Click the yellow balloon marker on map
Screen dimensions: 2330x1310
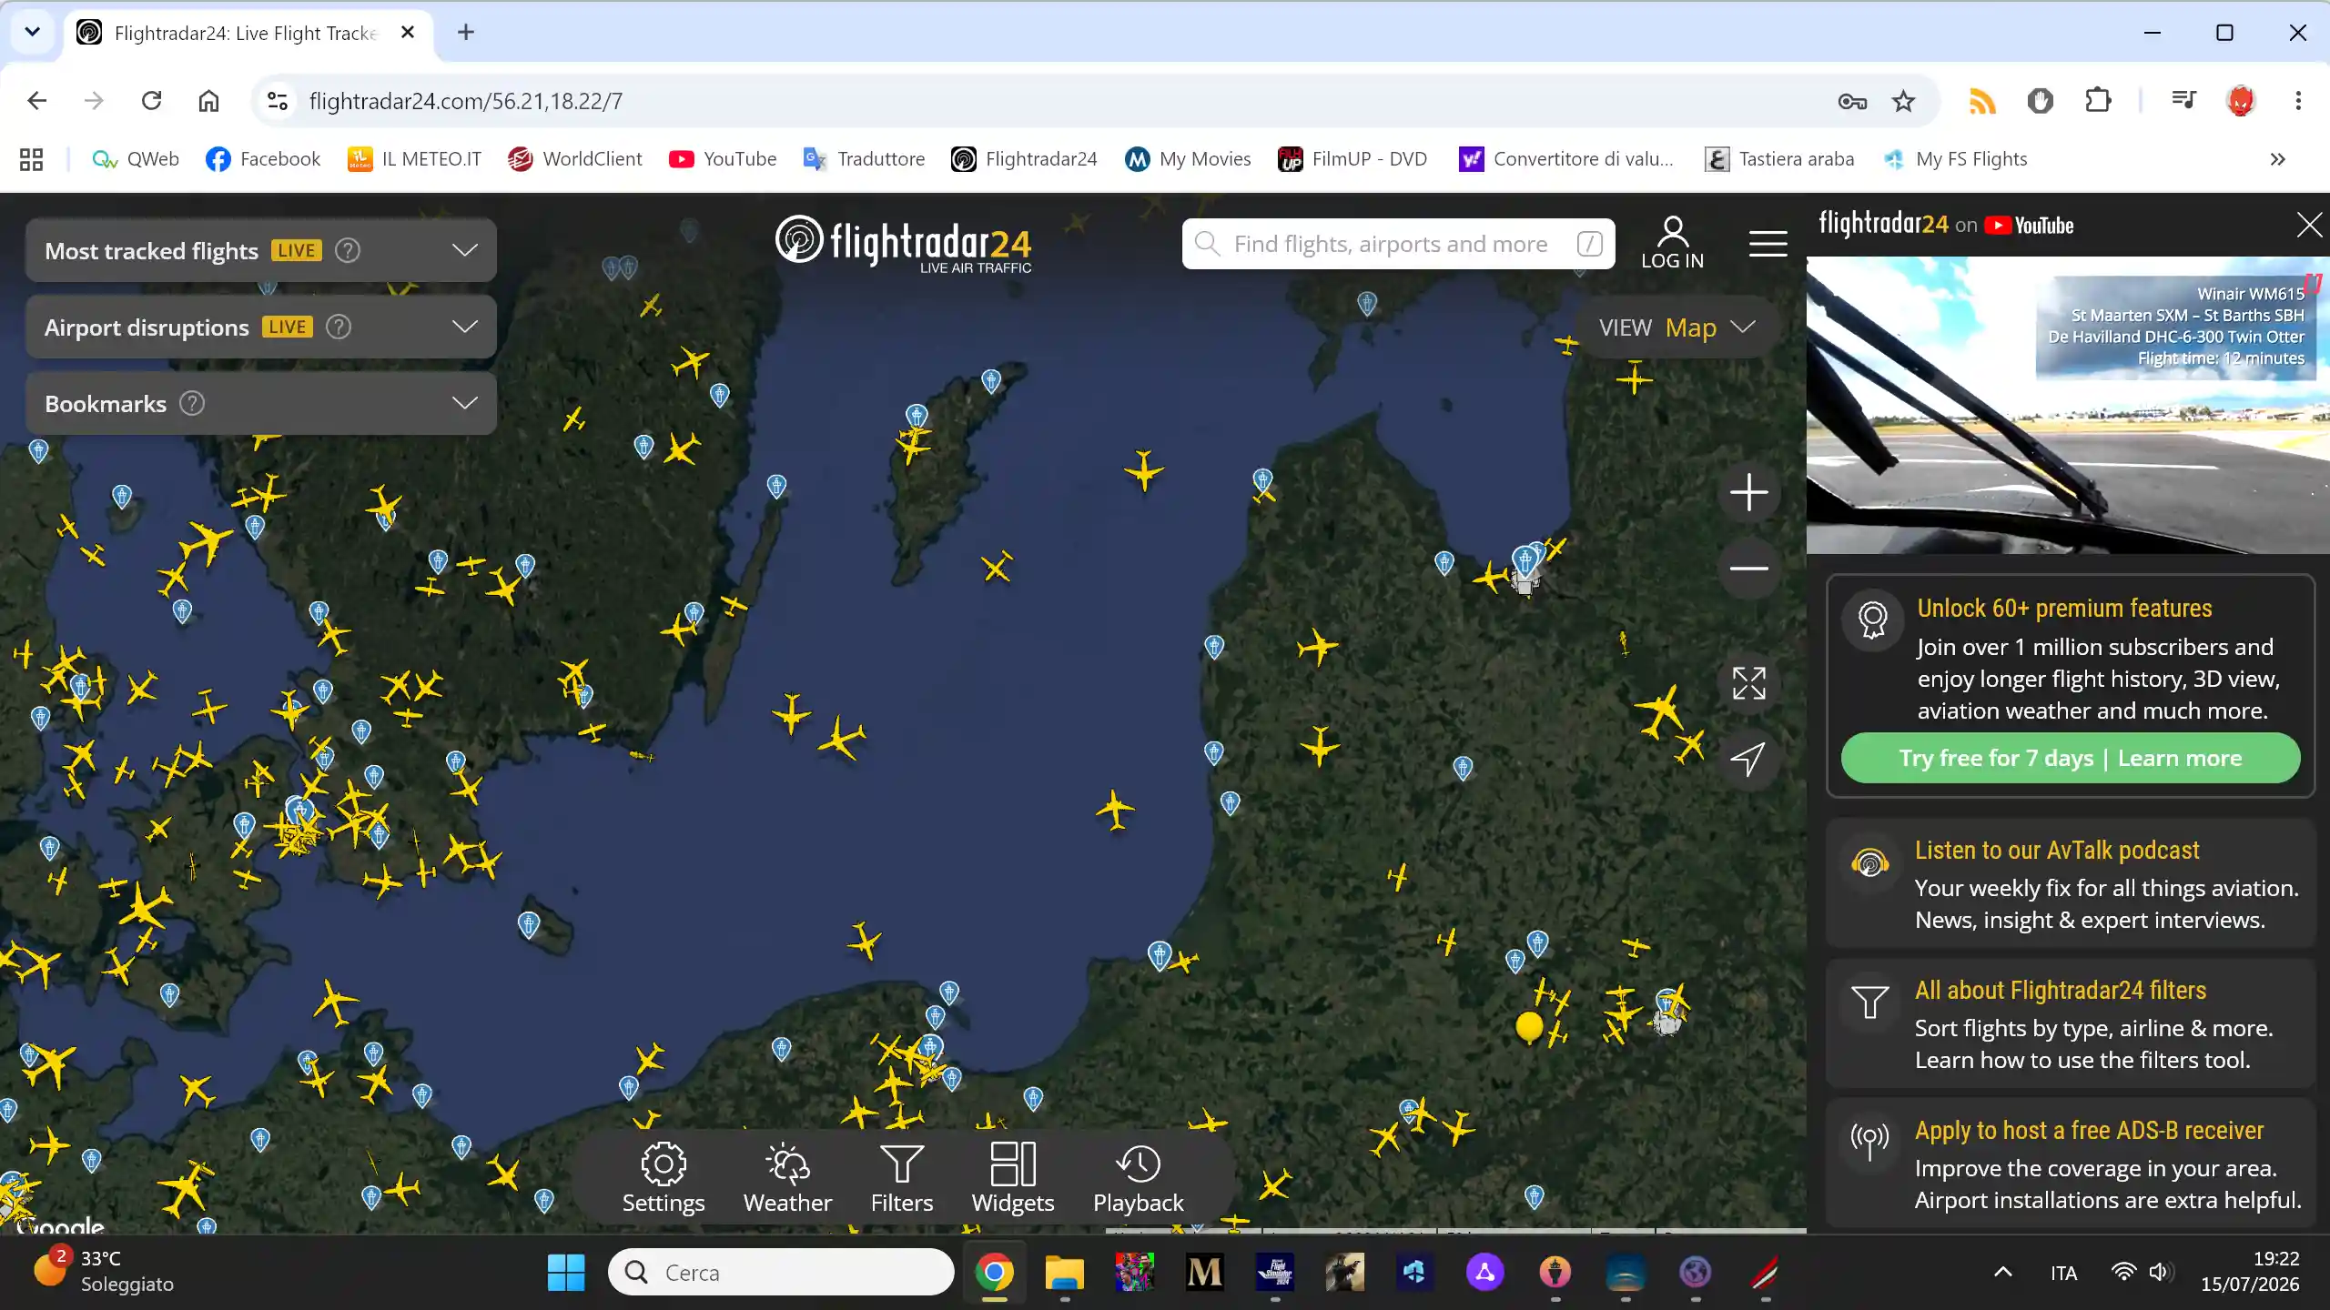pyautogui.click(x=1529, y=1026)
